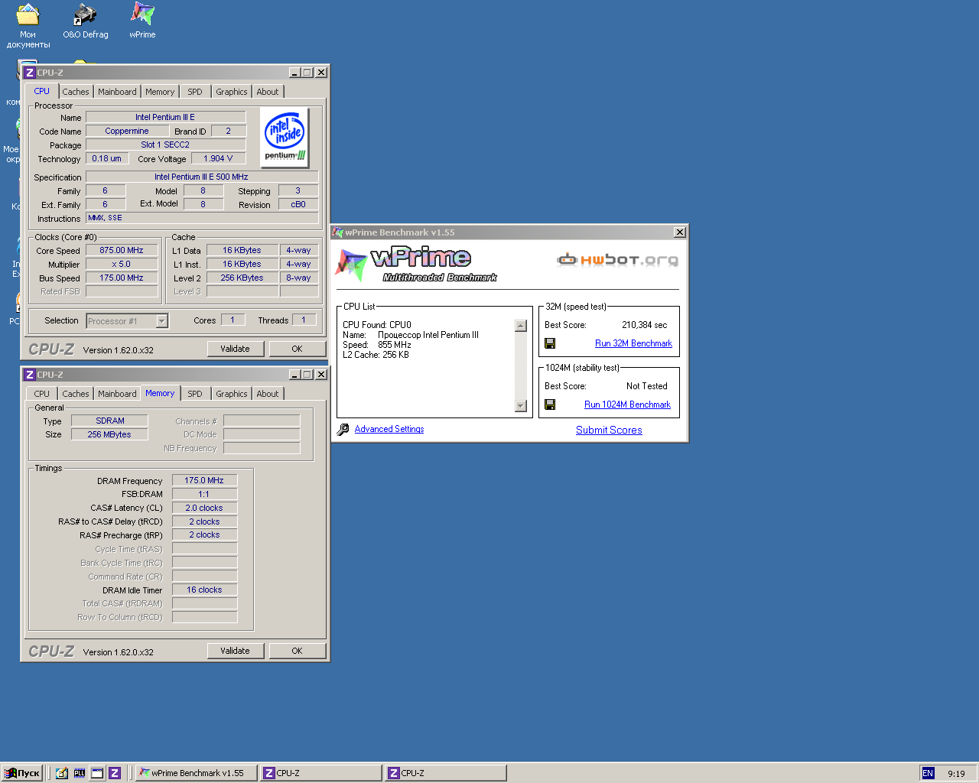This screenshot has height=783, width=979.
Task: Click the Z title icon of the lower CPU-Z window
Action: pos(30,375)
